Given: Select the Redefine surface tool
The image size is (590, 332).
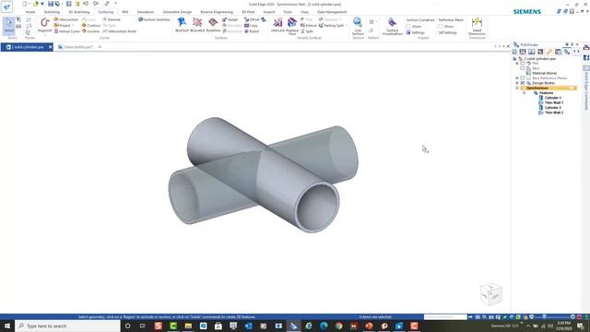Looking at the screenshot, I should (213, 25).
